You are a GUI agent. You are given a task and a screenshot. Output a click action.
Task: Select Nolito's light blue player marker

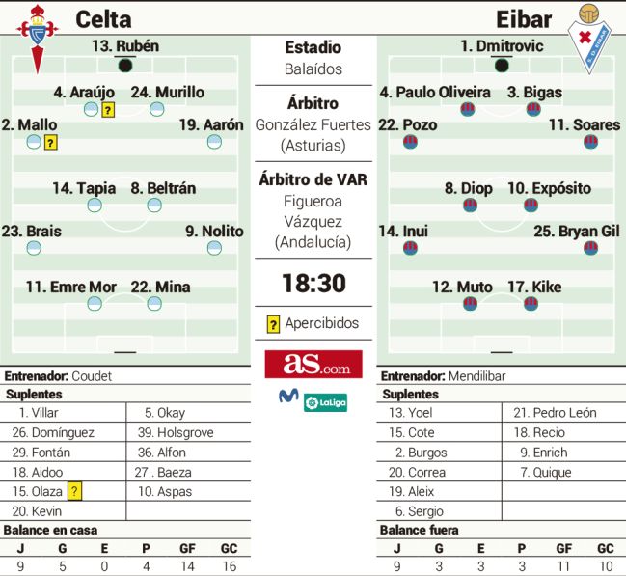(x=214, y=248)
